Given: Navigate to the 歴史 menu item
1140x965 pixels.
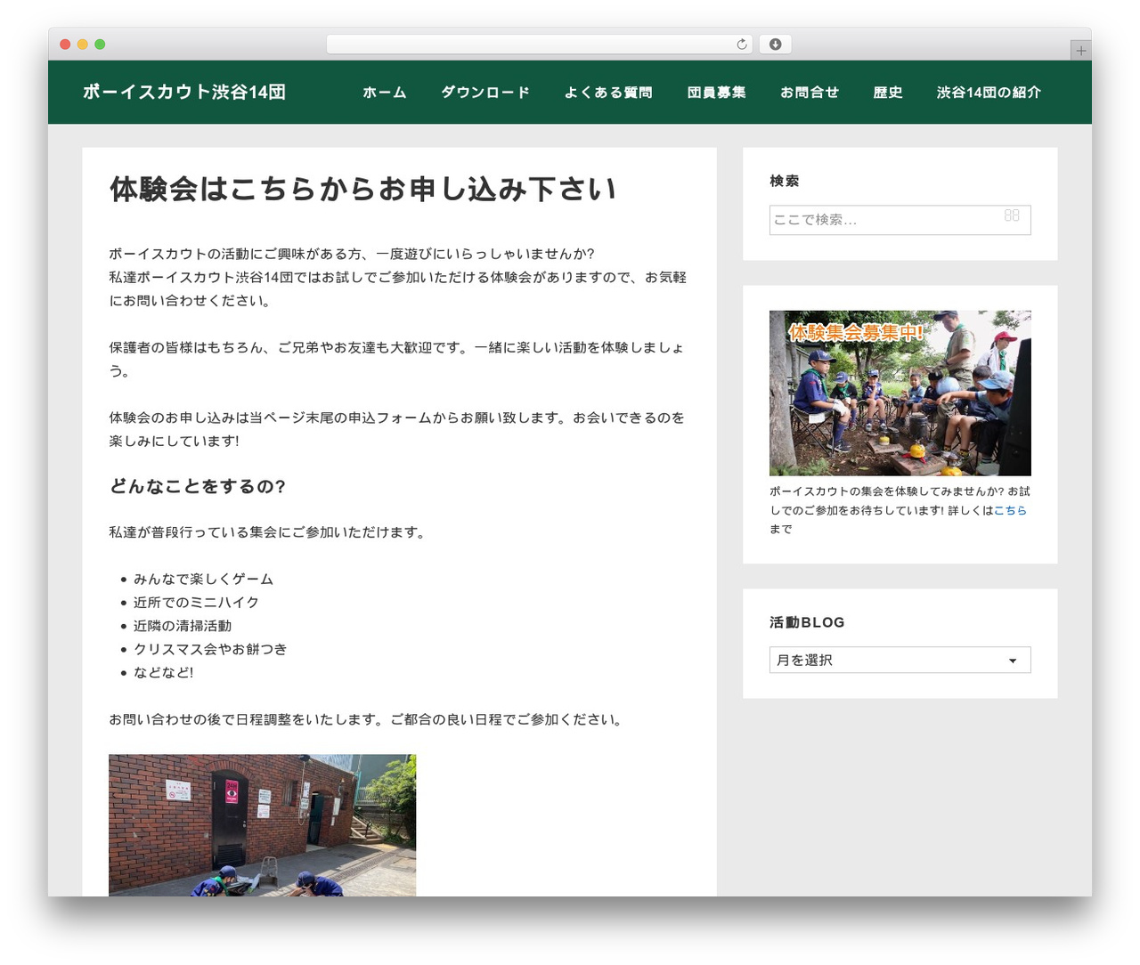Looking at the screenshot, I should (888, 93).
